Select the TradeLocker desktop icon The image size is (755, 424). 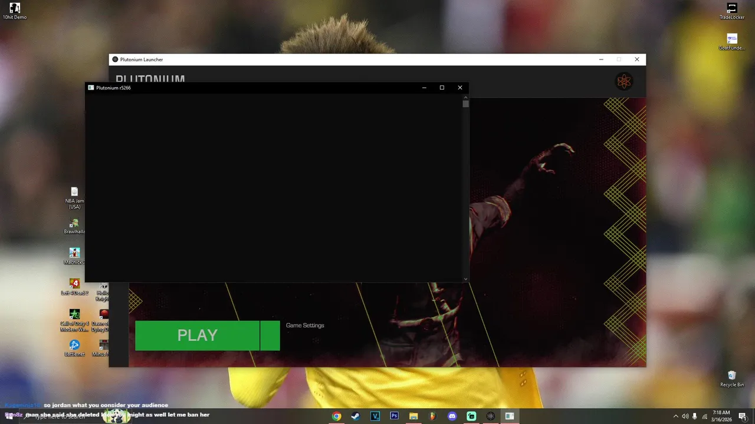pyautogui.click(x=732, y=11)
